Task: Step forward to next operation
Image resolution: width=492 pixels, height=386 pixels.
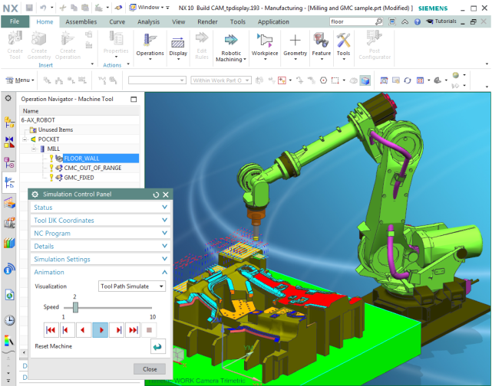Action: click(x=117, y=330)
